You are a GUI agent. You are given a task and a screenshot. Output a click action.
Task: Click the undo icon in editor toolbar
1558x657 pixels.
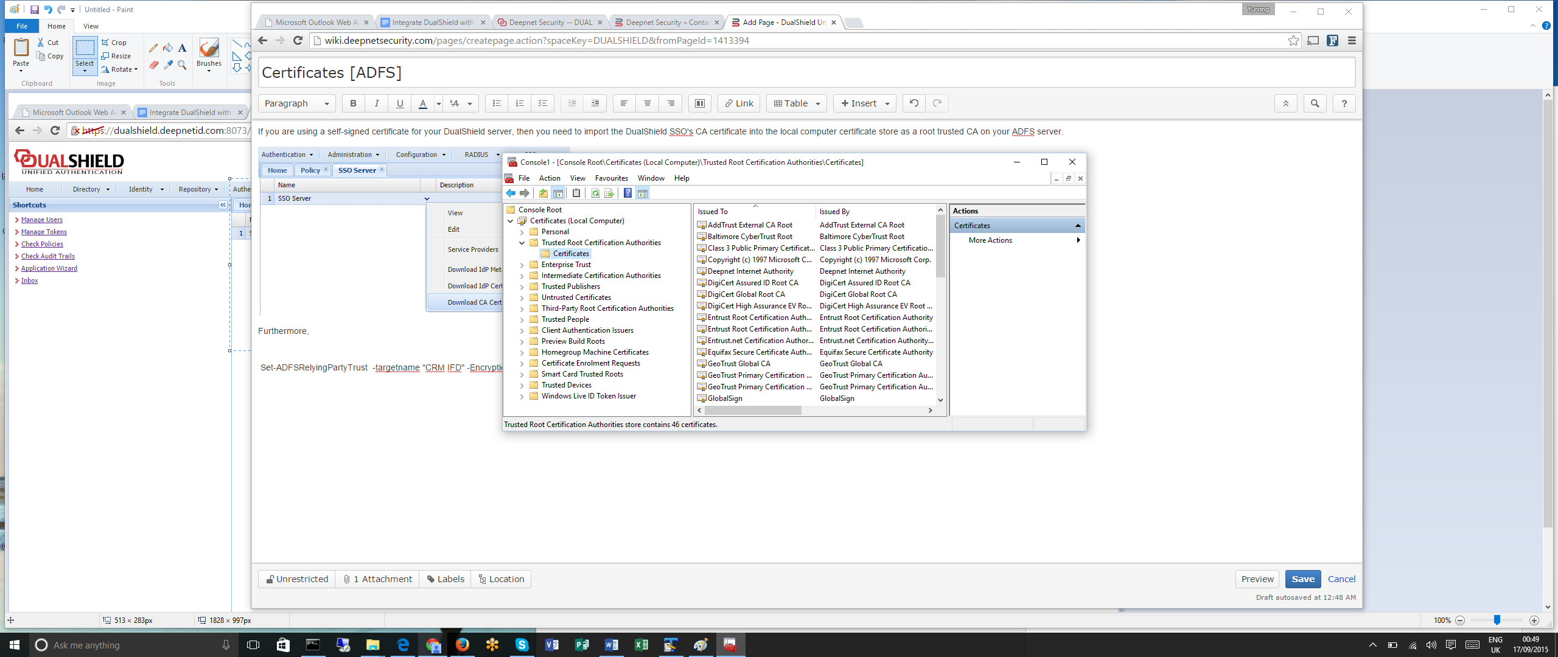(913, 103)
